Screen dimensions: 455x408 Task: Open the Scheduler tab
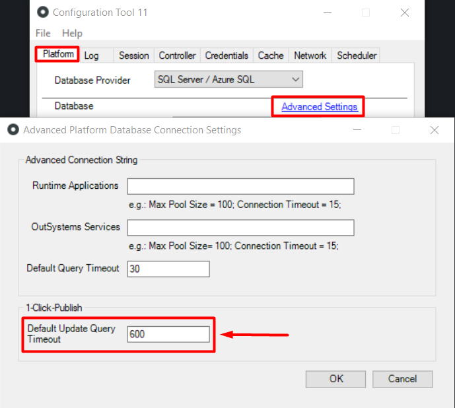click(x=357, y=55)
